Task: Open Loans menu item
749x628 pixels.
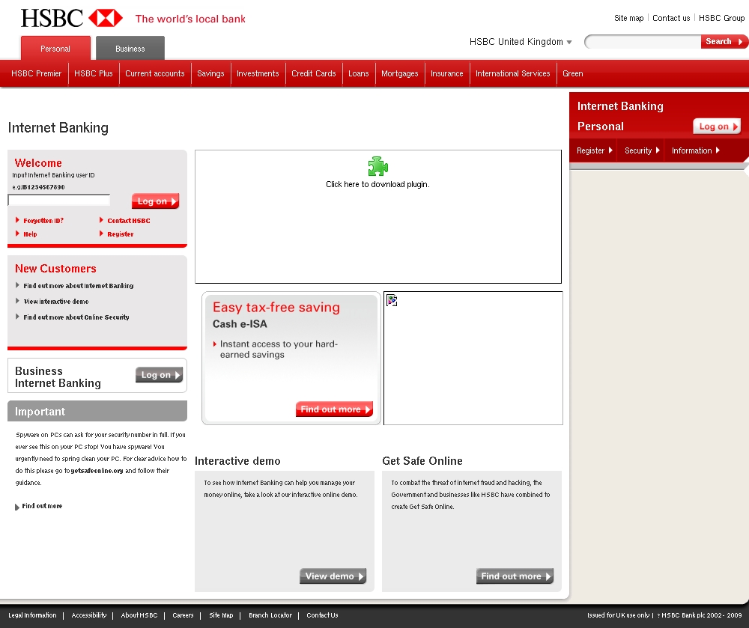Action: point(359,73)
